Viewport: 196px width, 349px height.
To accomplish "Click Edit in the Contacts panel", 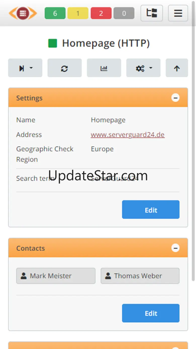I will [151, 313].
